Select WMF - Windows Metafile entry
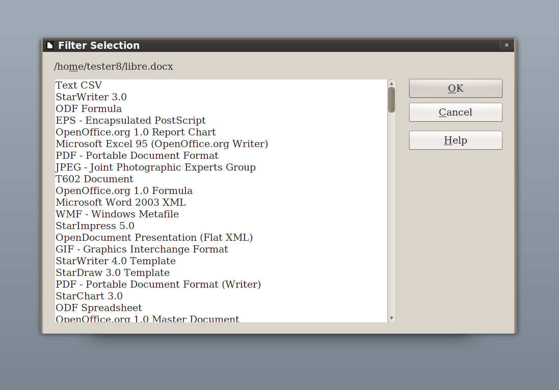The width and height of the screenshot is (559, 390). pyautogui.click(x=117, y=214)
